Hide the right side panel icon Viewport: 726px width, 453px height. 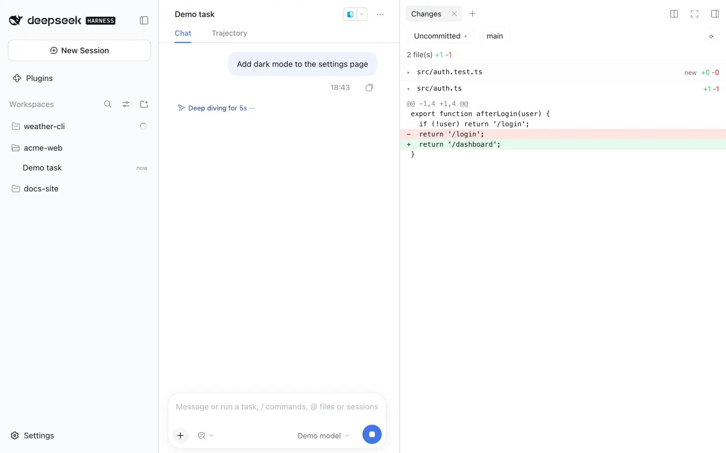coord(715,14)
